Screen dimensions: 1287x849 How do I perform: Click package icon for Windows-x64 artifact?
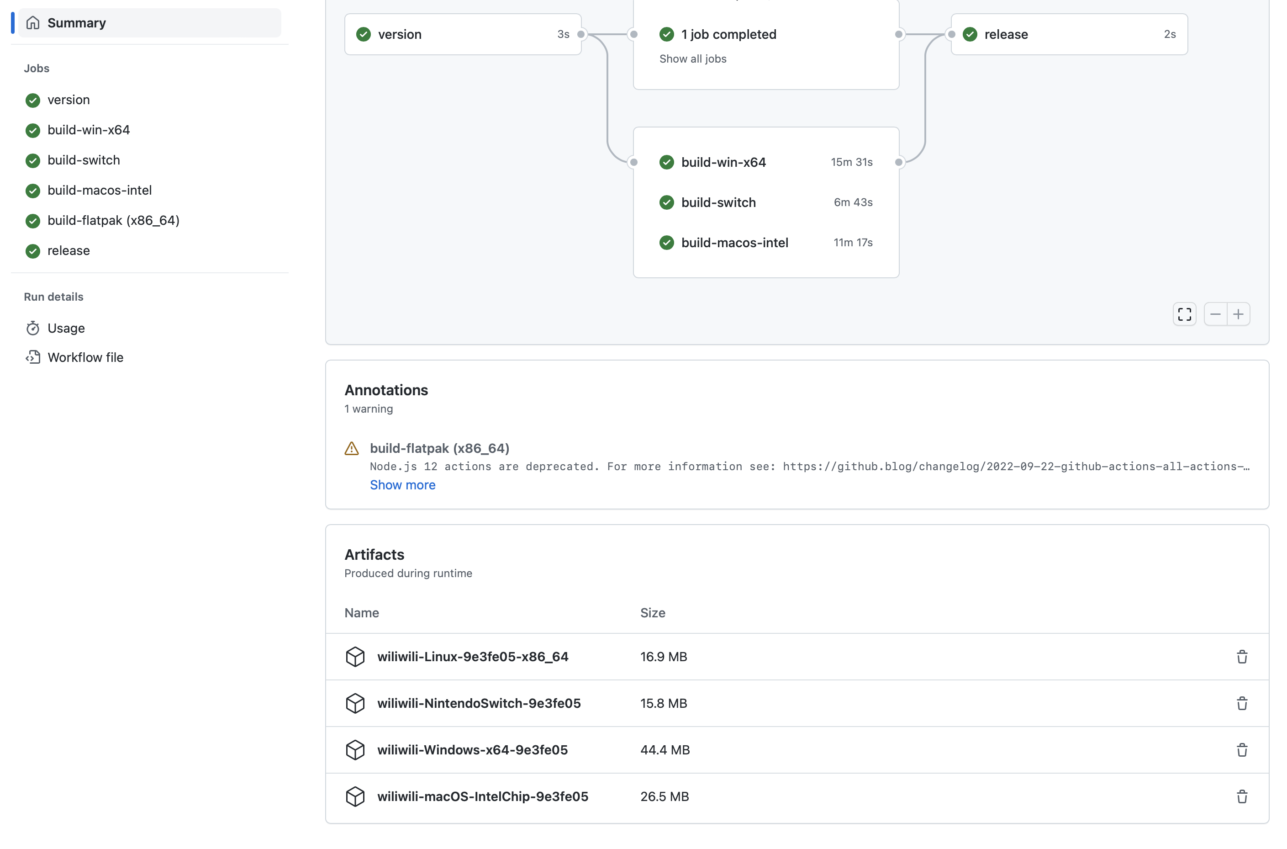click(356, 750)
